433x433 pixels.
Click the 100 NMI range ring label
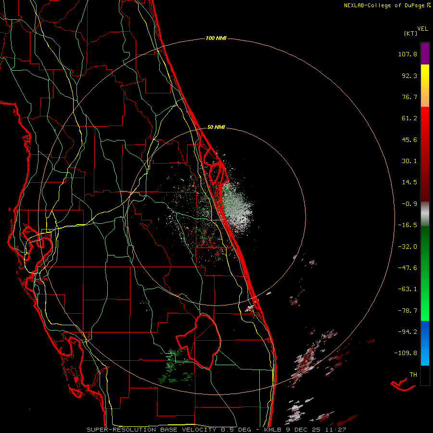[216, 38]
